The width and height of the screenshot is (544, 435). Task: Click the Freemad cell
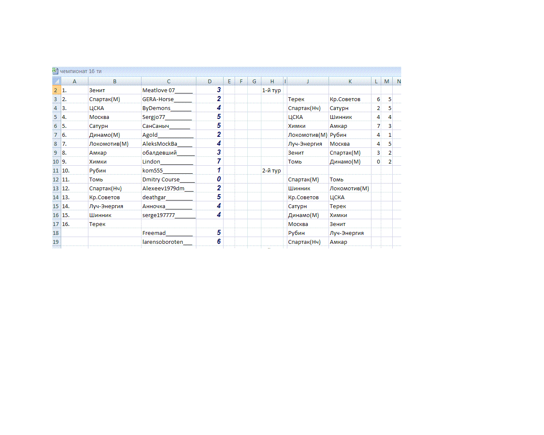[154, 233]
